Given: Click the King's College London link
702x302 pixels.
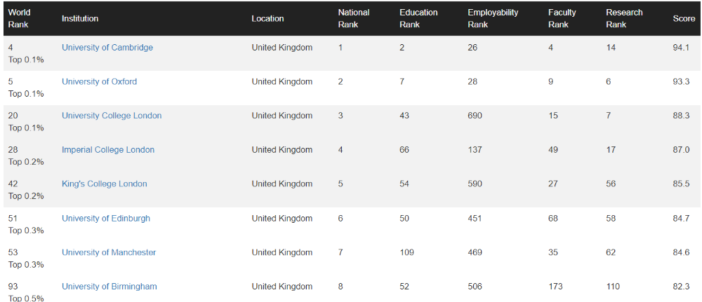Looking at the screenshot, I should coord(105,184).
